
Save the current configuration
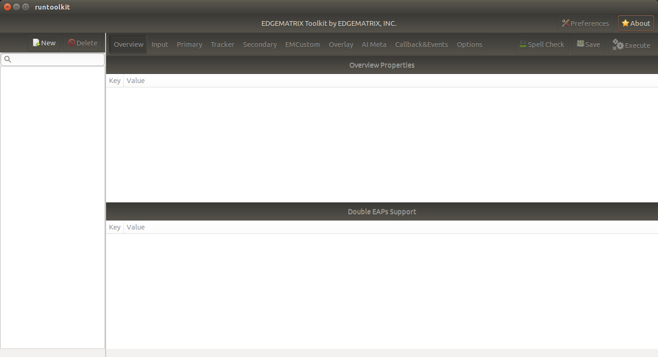[588, 44]
